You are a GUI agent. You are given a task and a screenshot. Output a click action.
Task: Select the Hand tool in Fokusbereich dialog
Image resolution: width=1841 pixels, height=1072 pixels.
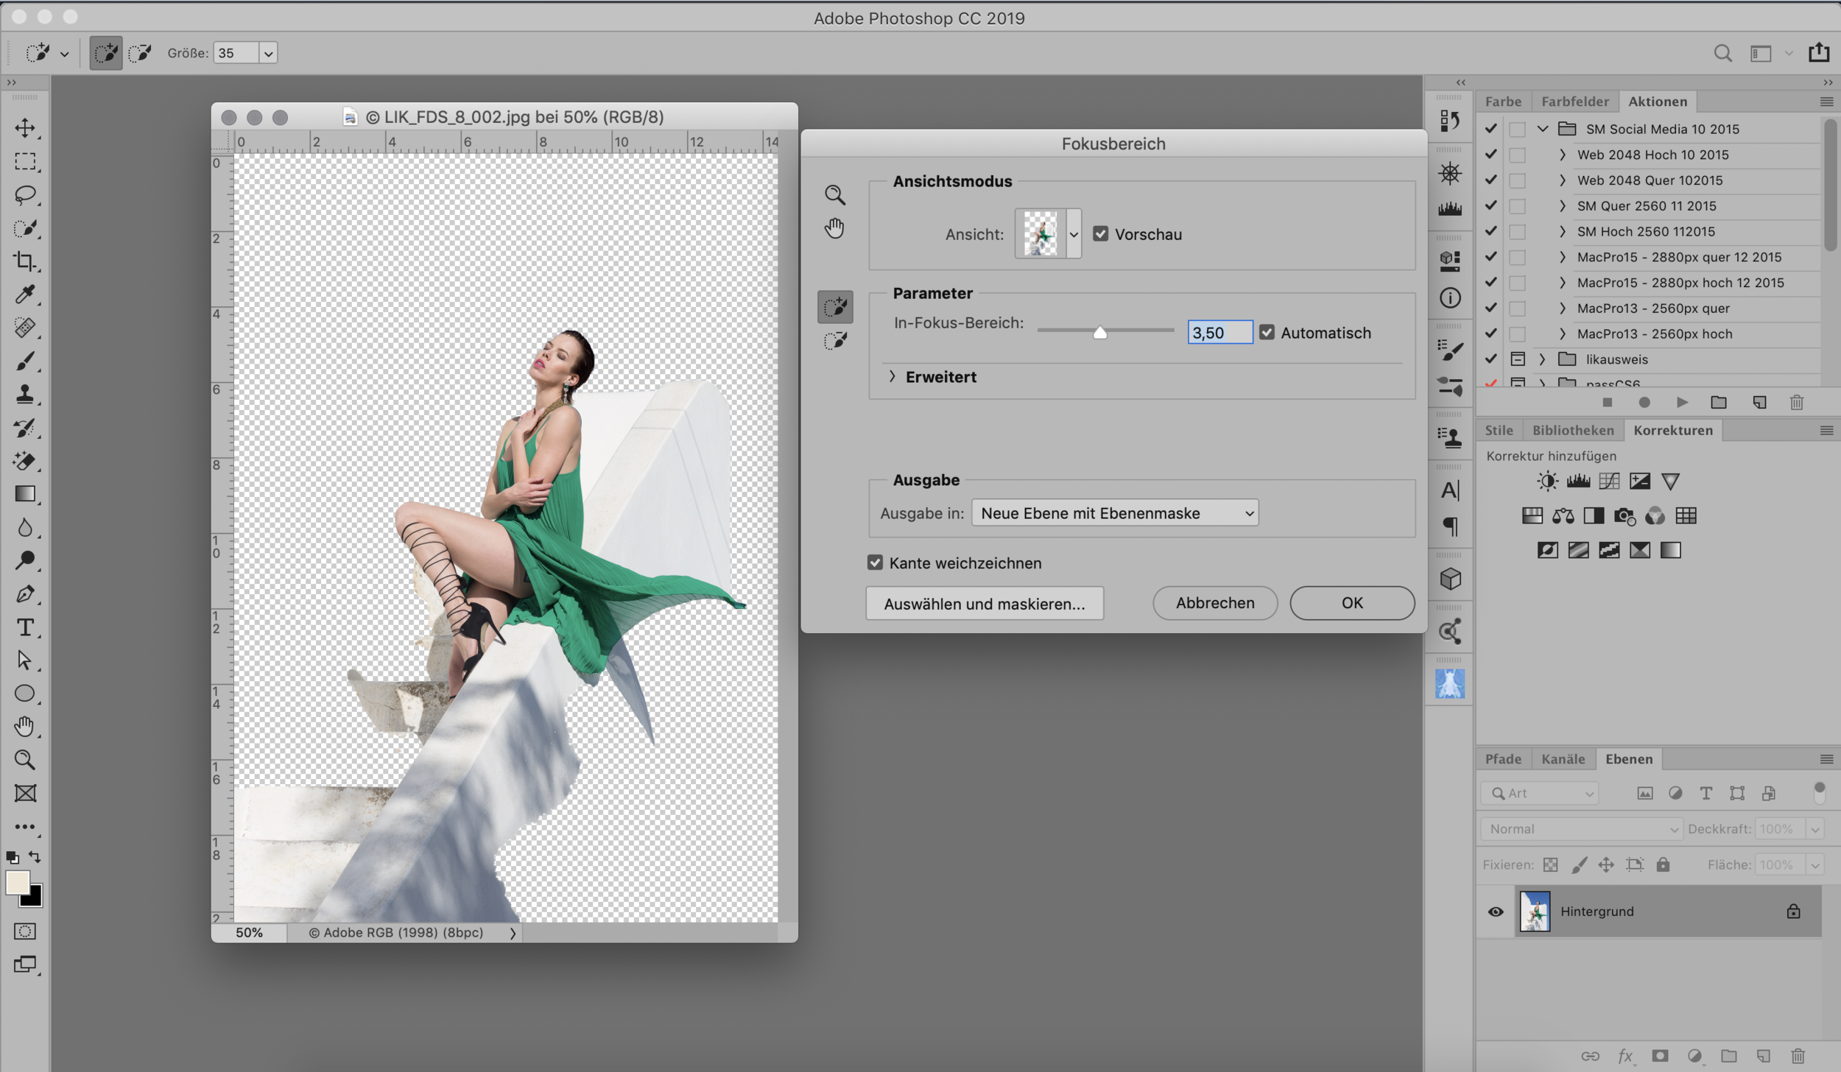(834, 228)
